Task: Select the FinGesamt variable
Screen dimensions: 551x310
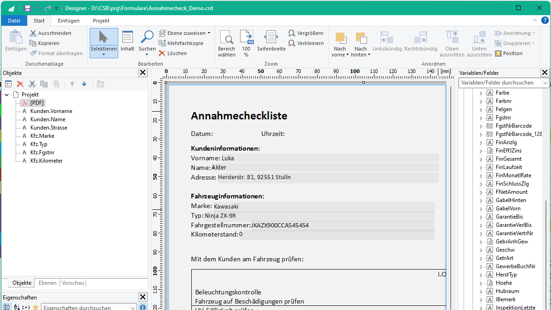Action: (x=509, y=159)
